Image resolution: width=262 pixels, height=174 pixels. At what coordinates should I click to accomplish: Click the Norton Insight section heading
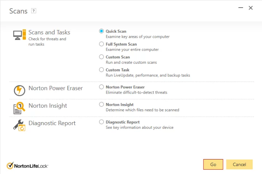click(x=48, y=106)
